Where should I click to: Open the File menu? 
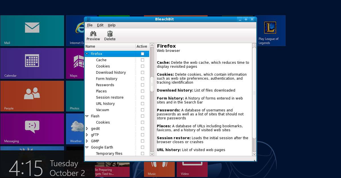pos(90,25)
